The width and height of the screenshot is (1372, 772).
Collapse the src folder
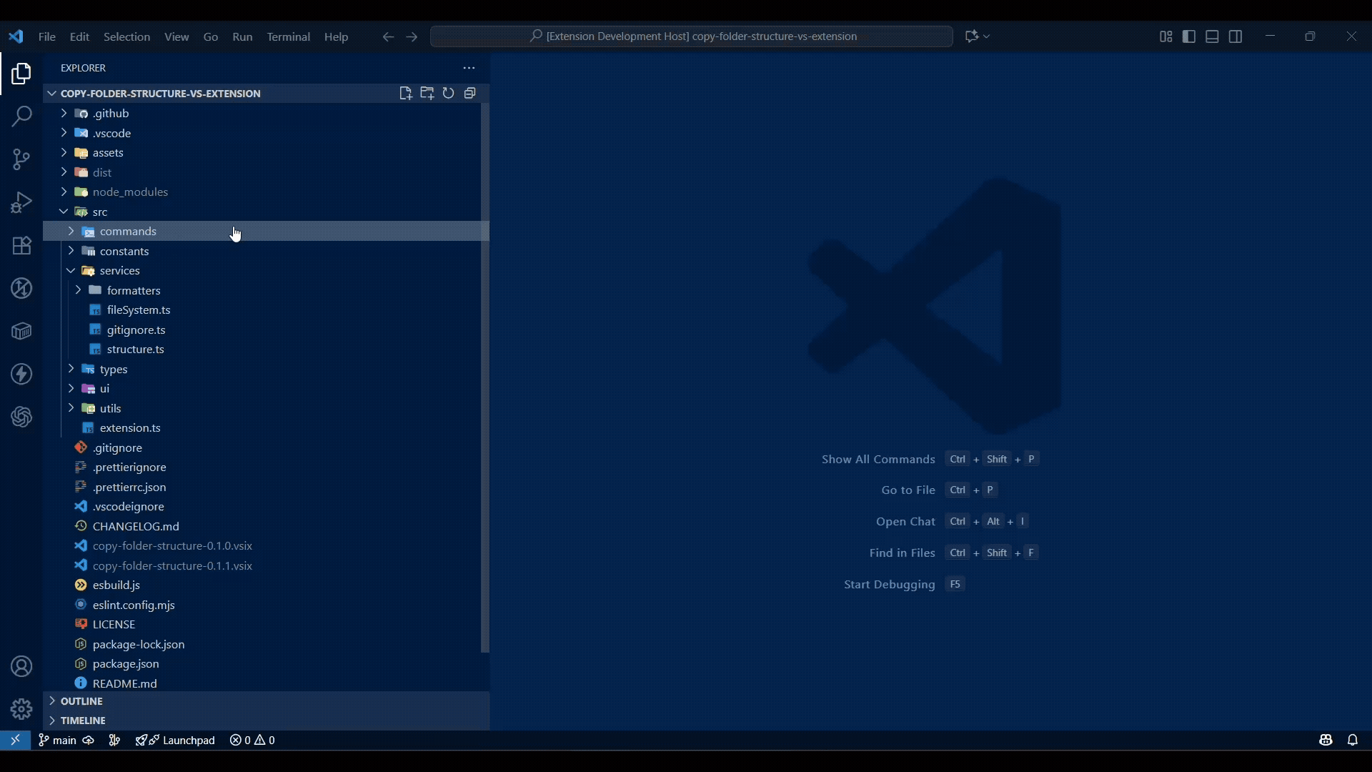coord(267,212)
